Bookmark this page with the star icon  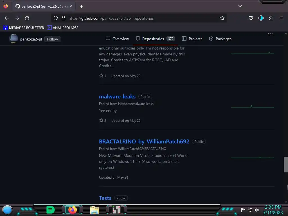(x=222, y=18)
